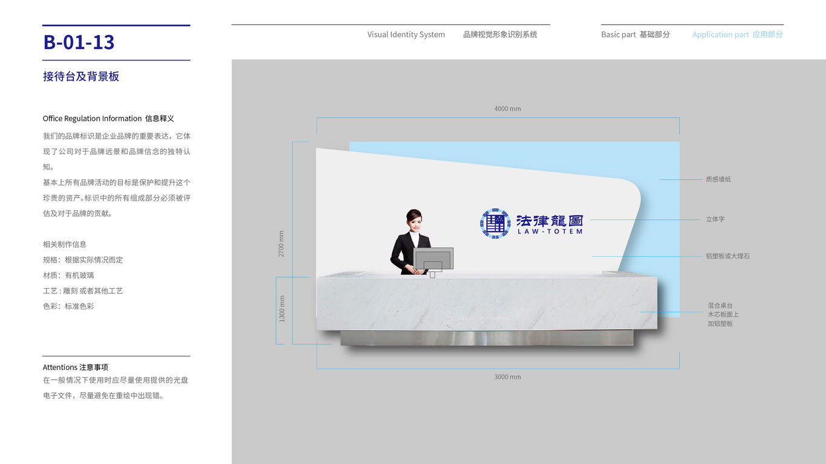This screenshot has height=464, width=826.
Task: Click the 4000 mm dimension label
Action: tap(507, 109)
